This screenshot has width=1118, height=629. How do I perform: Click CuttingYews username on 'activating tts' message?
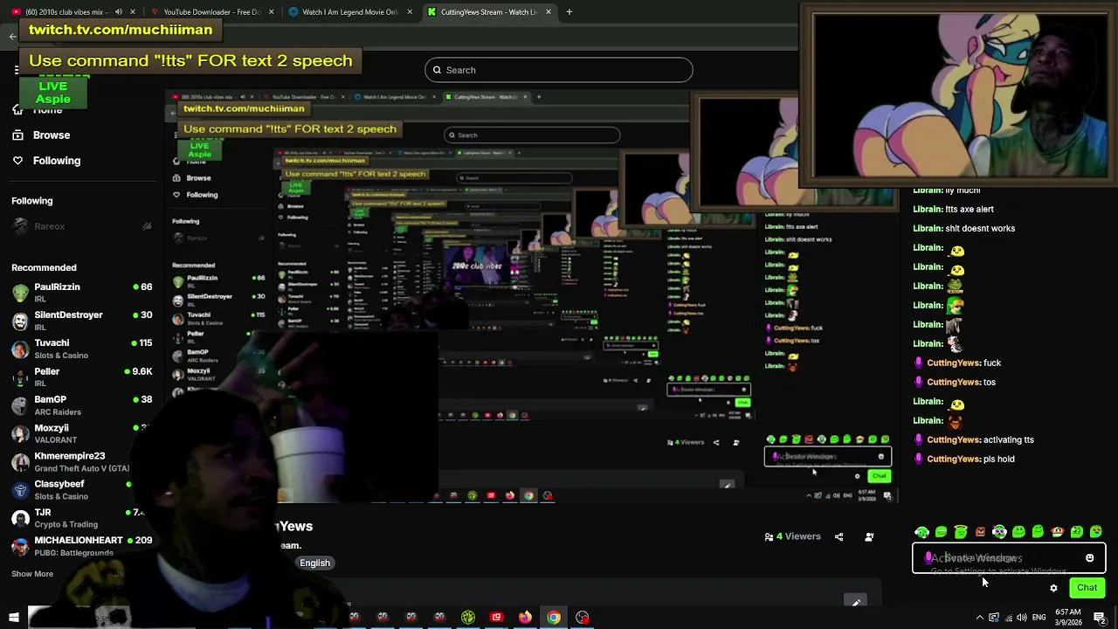pyautogui.click(x=954, y=439)
